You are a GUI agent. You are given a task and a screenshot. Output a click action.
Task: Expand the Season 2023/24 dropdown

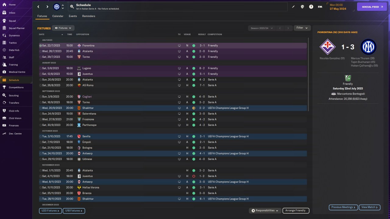coord(261,28)
